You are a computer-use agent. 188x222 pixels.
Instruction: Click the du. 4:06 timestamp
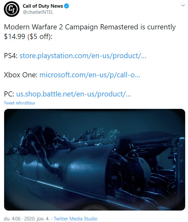pos(12,218)
